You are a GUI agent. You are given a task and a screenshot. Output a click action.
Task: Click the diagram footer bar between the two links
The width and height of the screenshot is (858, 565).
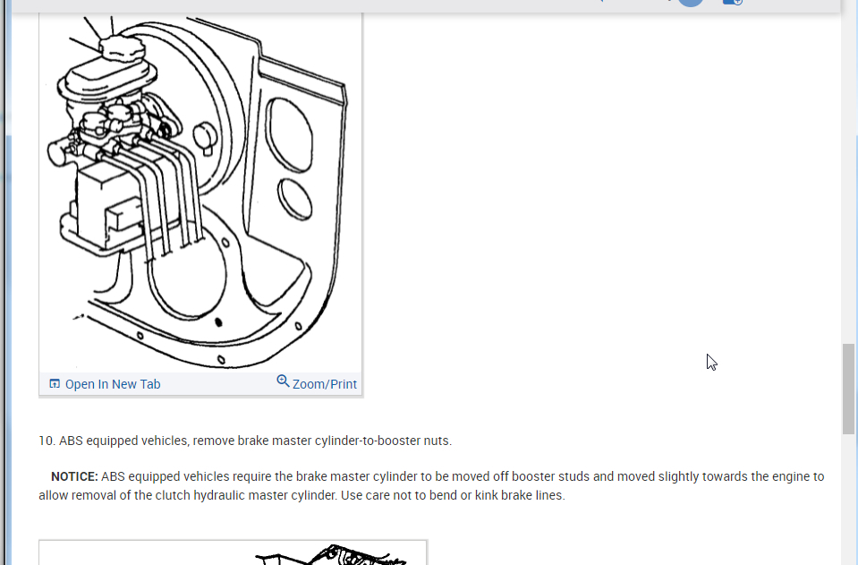tap(218, 384)
